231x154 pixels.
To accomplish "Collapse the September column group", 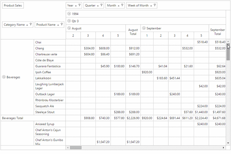I will click(144, 28).
